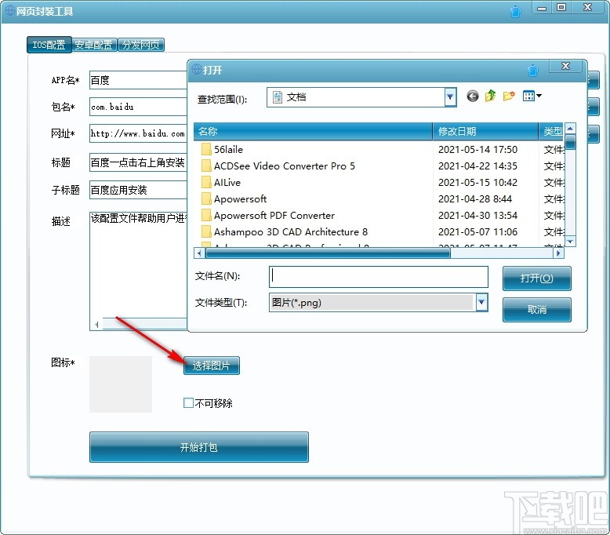Viewport: 610px width, 535px height.
Task: Open the view menu icon in Open dialog
Action: tap(532, 96)
